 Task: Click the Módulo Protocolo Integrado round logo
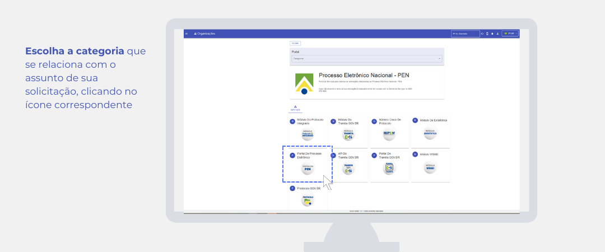click(x=308, y=133)
